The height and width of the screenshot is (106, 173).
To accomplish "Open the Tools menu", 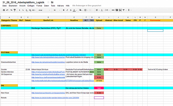I will [53, 6].
